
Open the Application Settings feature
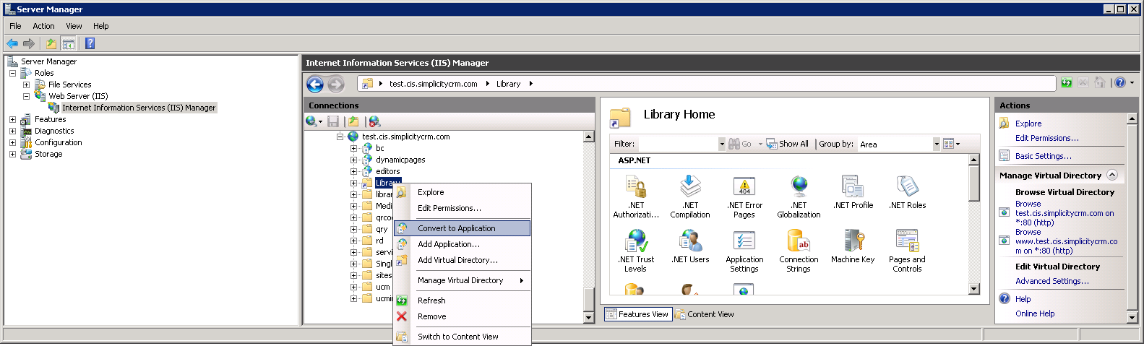744,251
